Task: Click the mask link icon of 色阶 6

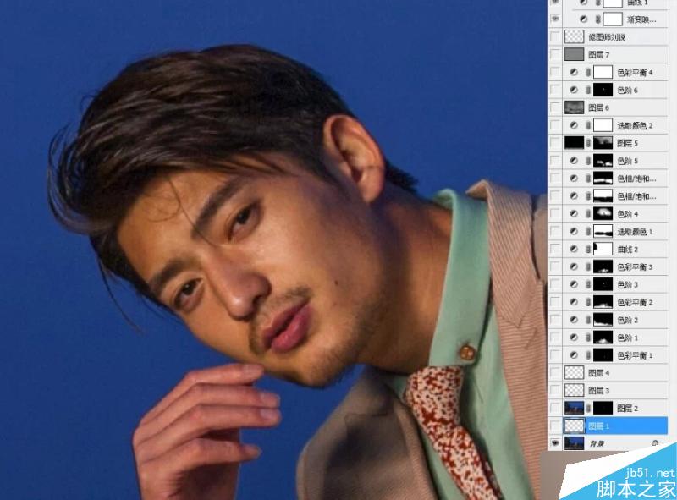Action: point(588,90)
